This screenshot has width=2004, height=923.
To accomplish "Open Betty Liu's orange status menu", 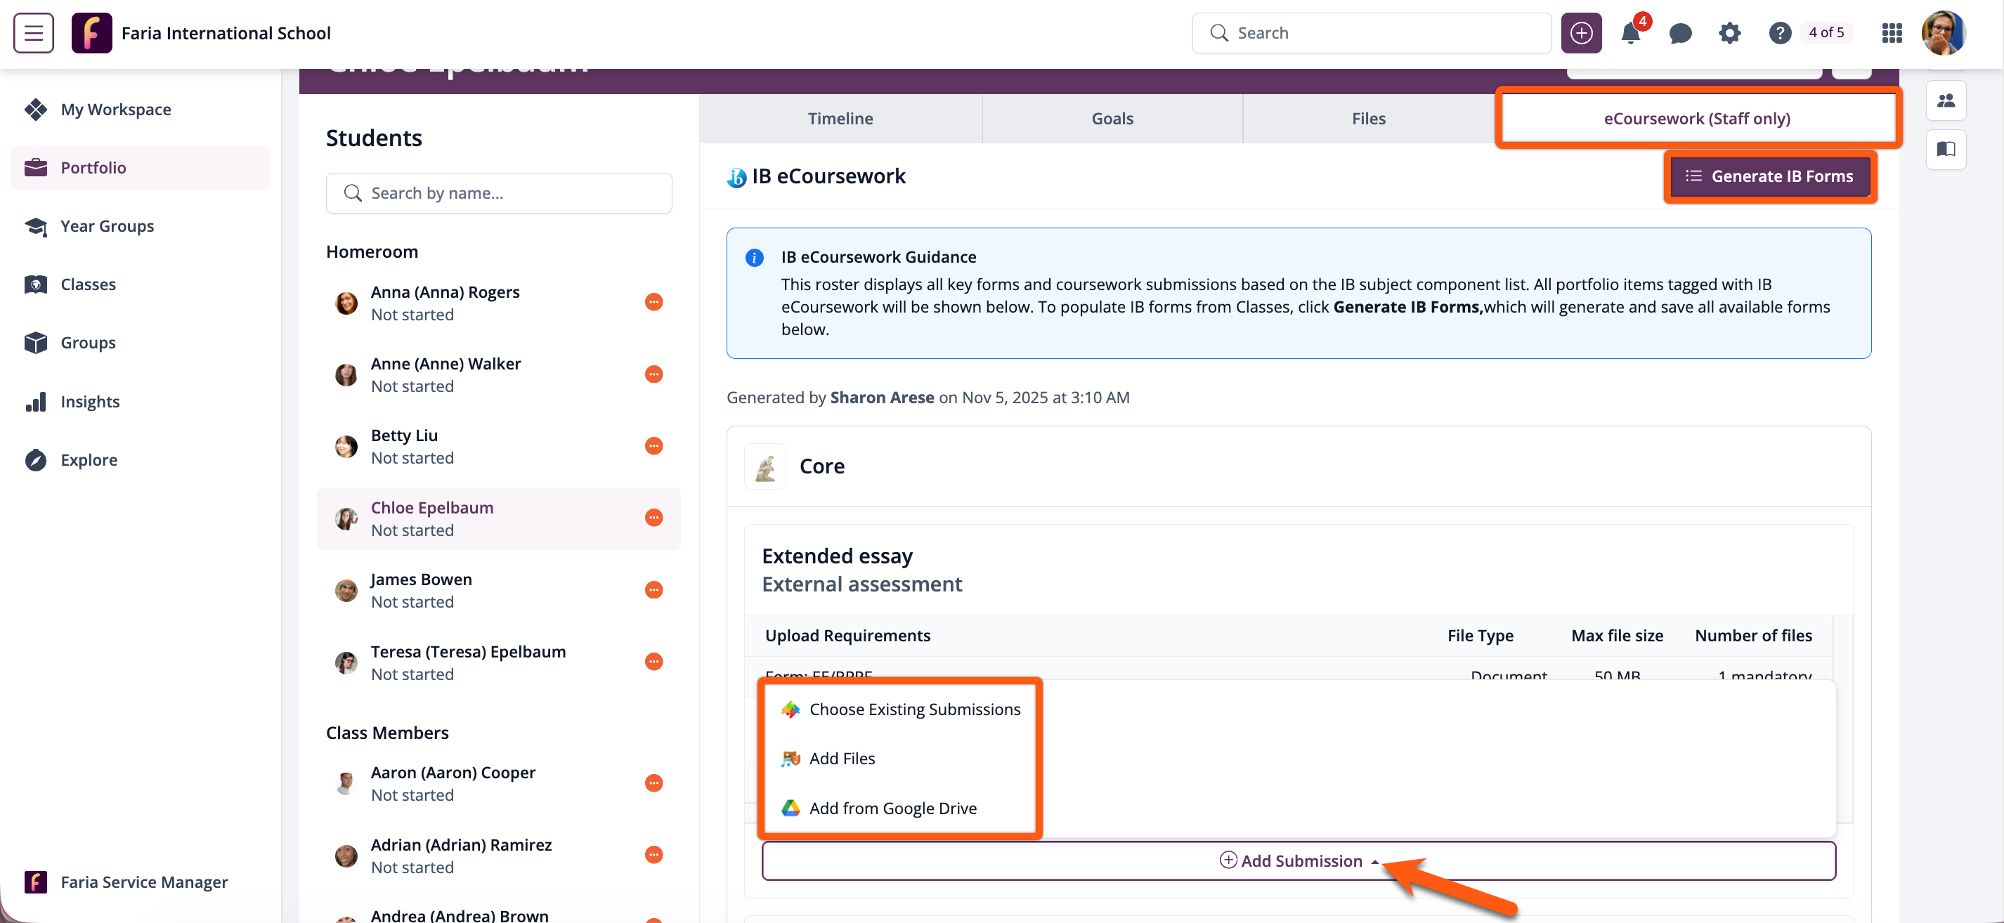I will 653,446.
